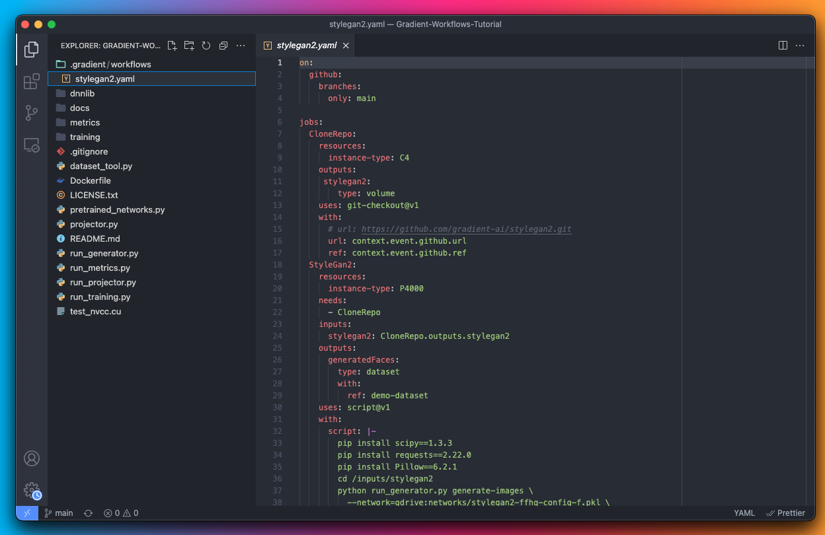825x535 pixels.
Task: Open run_training.py file
Action: tap(152, 297)
